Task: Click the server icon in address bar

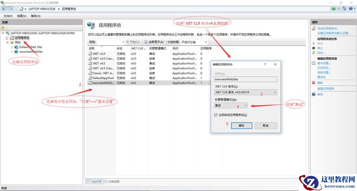Action: 21,9
